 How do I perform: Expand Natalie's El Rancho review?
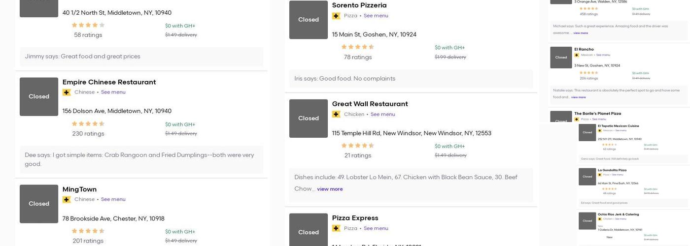[x=579, y=97]
